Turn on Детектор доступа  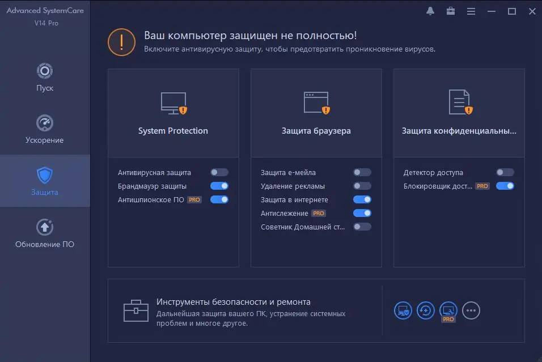(505, 172)
